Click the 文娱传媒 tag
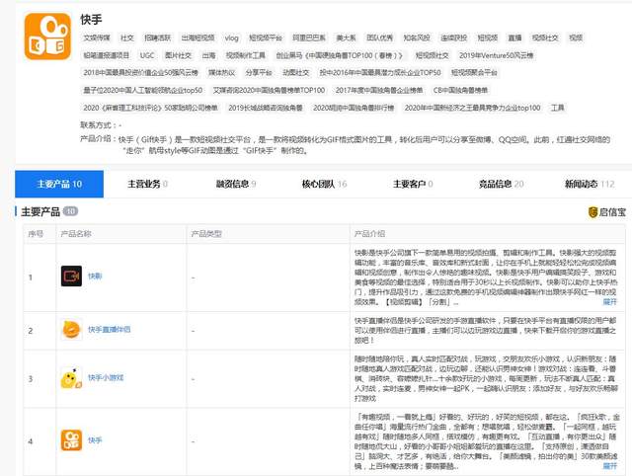632x476 pixels. pos(97,38)
